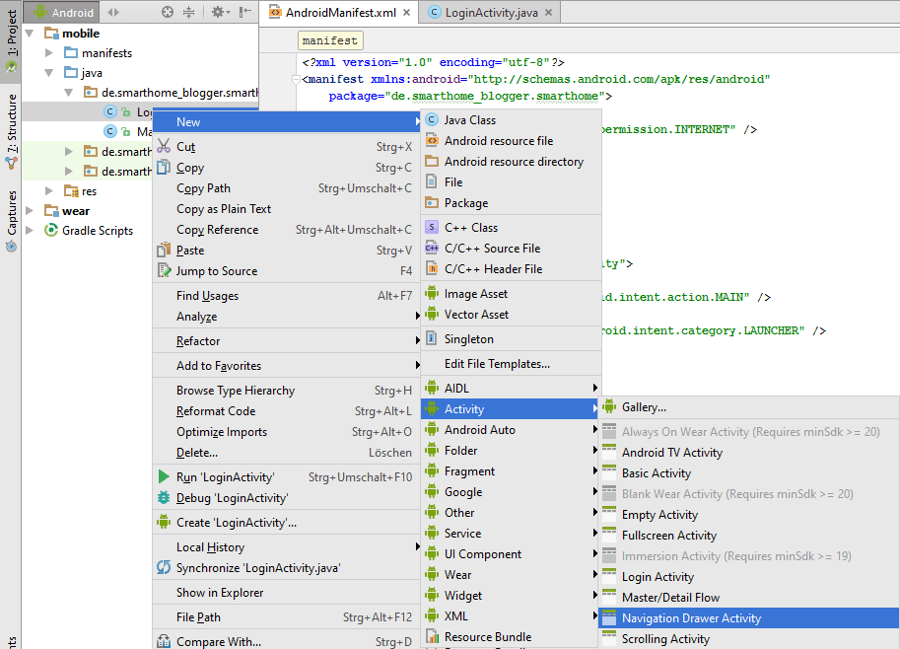Close the AndroidManifest.xml tab

[x=406, y=13]
